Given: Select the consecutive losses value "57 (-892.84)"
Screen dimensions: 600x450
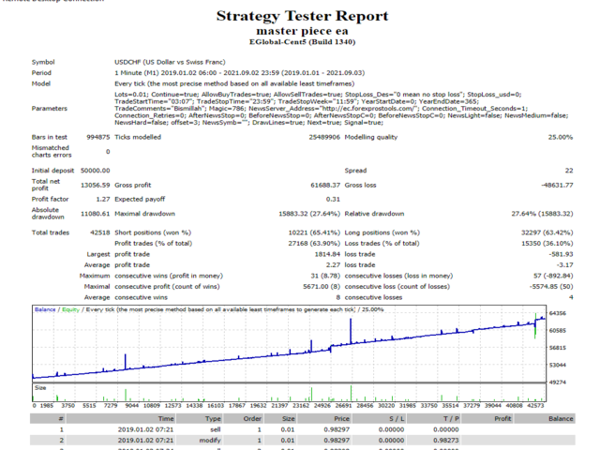Looking at the screenshot, I should [555, 276].
